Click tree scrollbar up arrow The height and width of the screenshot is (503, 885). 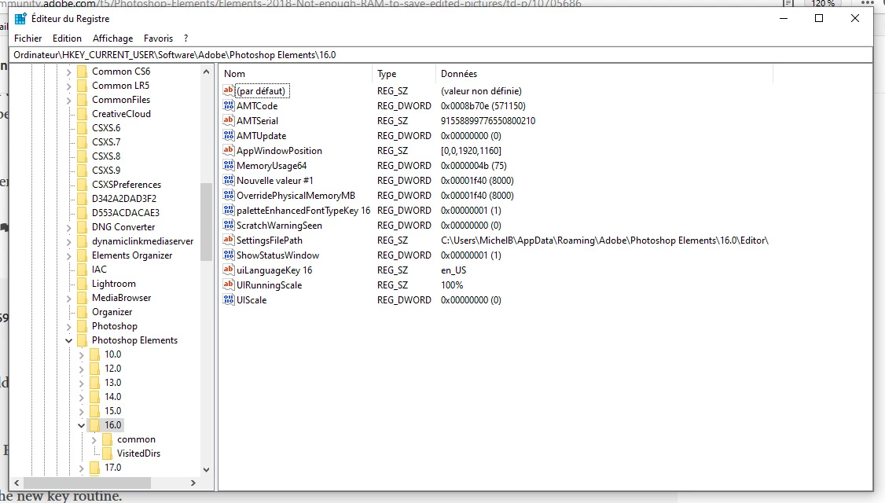(x=206, y=72)
